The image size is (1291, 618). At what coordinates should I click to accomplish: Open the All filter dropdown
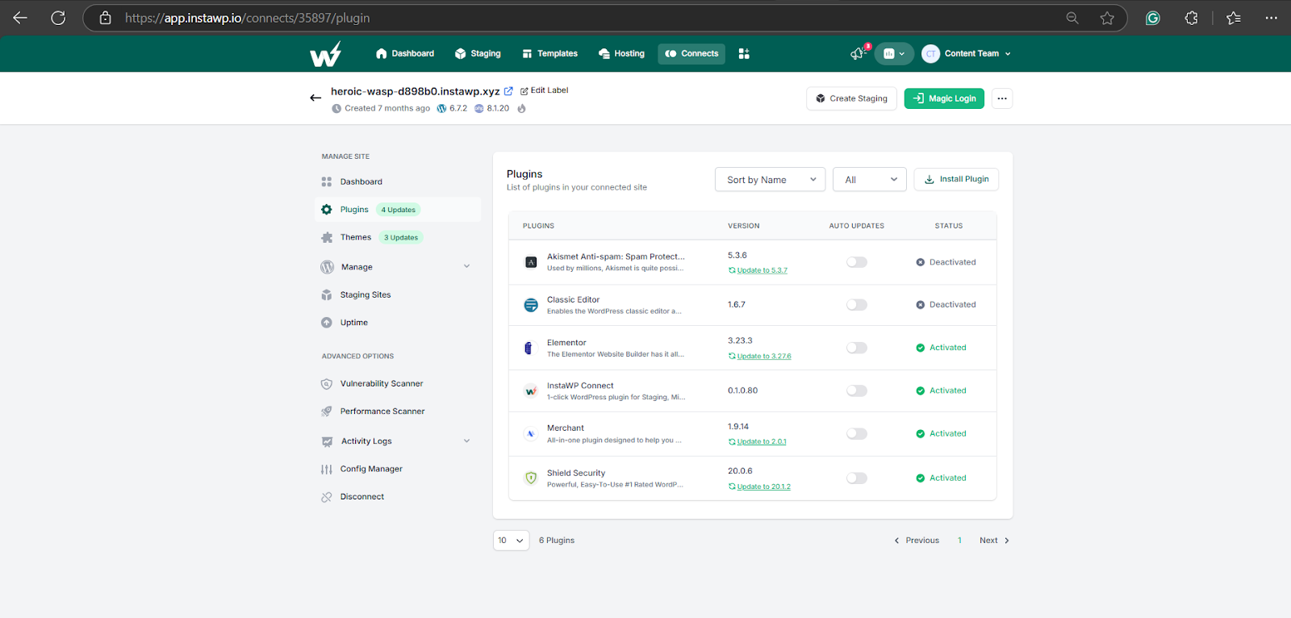click(870, 180)
